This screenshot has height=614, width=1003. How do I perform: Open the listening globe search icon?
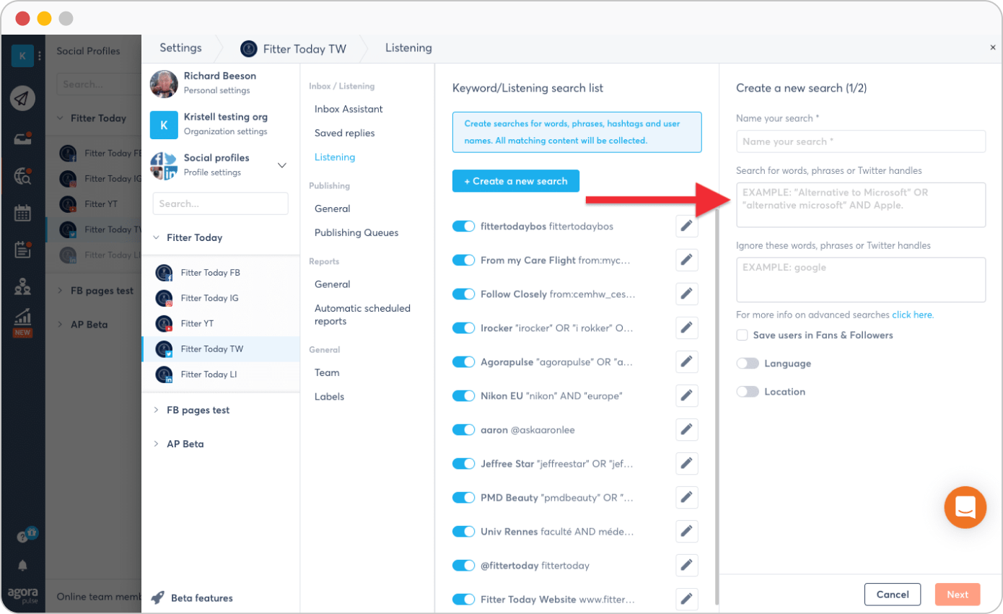[x=22, y=175]
